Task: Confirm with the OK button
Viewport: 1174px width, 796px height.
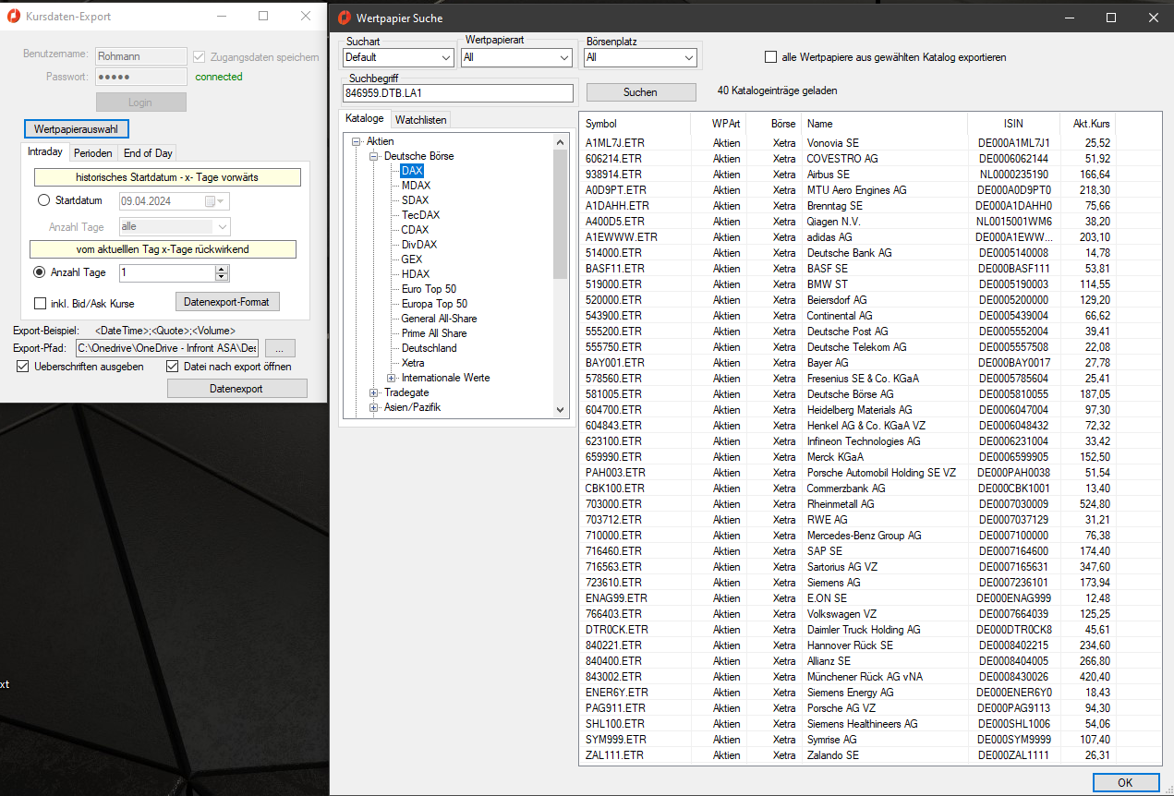Action: (x=1125, y=782)
